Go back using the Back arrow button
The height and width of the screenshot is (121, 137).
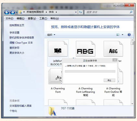pyautogui.click(x=7, y=12)
